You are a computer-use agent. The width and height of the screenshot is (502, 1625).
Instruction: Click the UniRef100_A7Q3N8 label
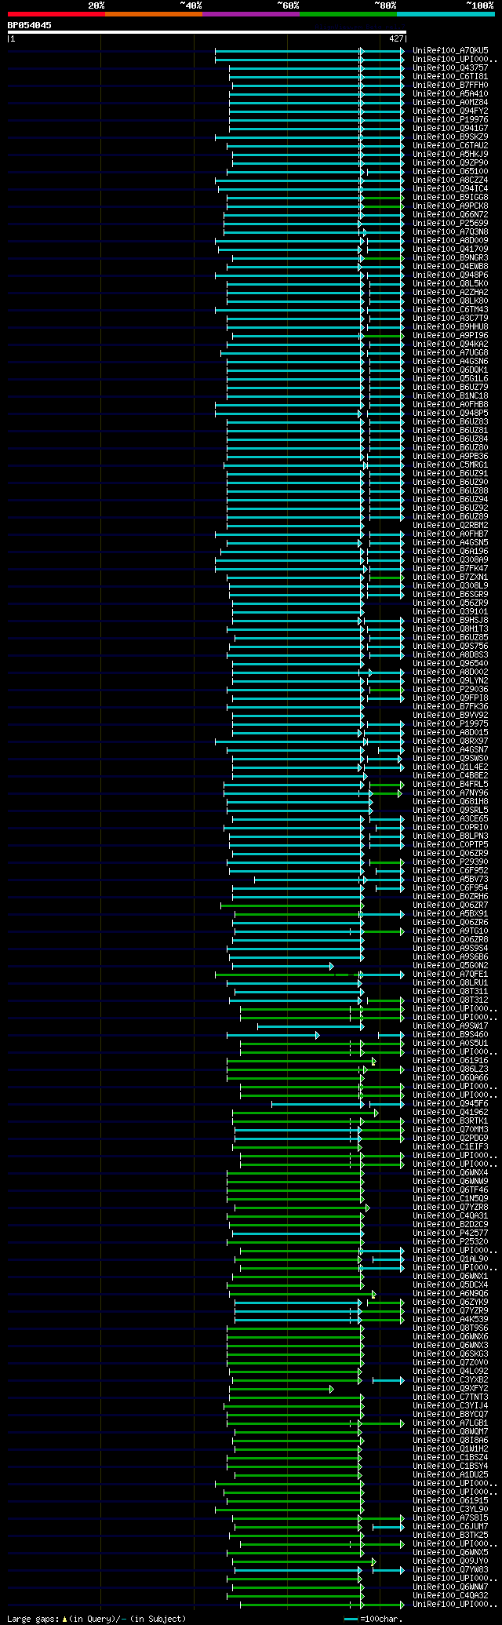coord(450,231)
